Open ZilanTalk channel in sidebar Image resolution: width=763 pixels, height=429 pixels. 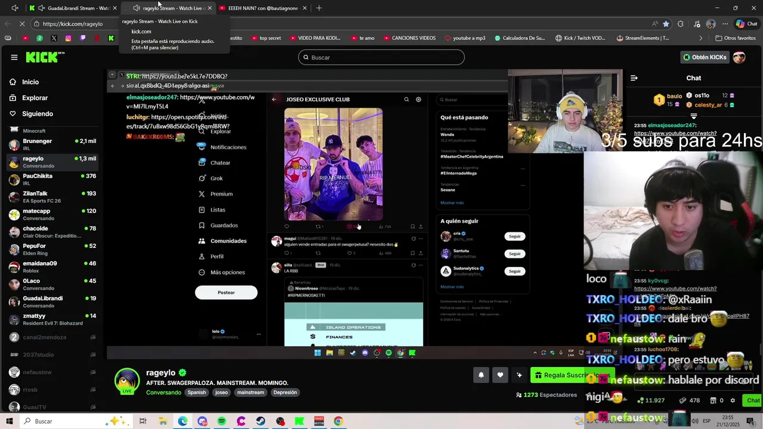click(x=52, y=197)
